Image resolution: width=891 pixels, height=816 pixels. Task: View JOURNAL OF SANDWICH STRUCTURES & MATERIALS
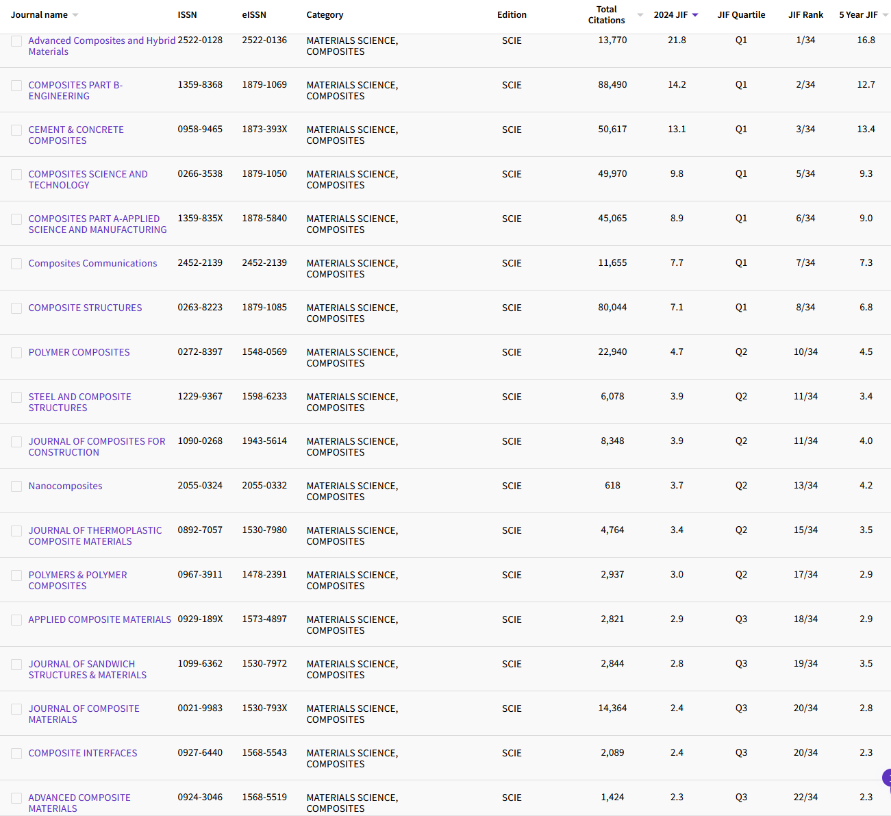88,669
